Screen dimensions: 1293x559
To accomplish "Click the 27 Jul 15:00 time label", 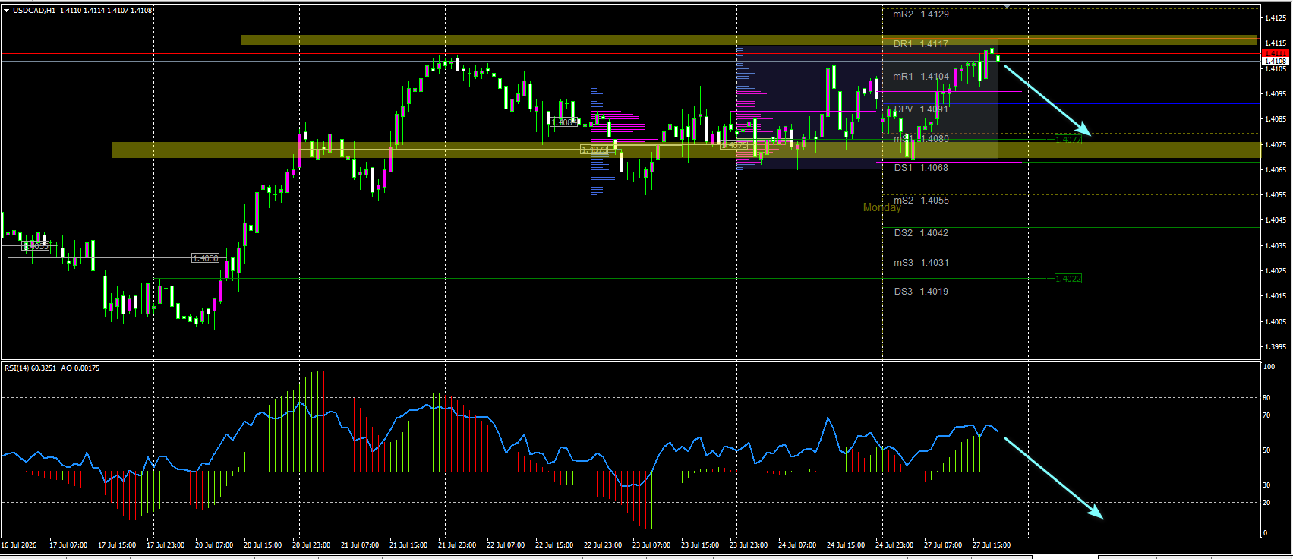I will click(992, 545).
